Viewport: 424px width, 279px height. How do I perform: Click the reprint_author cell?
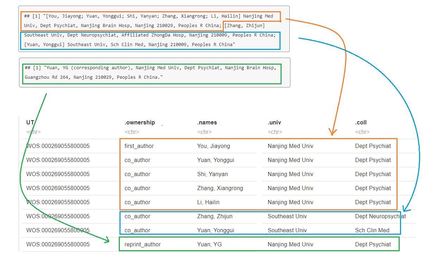point(142,245)
